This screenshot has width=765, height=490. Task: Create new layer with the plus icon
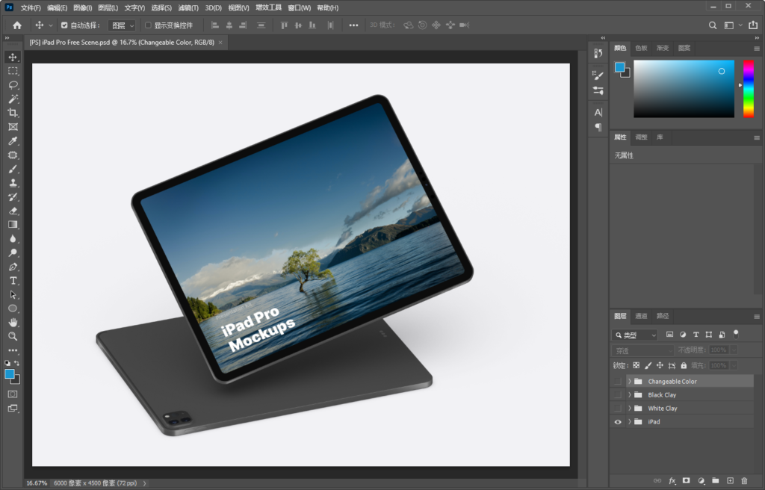[x=730, y=481]
